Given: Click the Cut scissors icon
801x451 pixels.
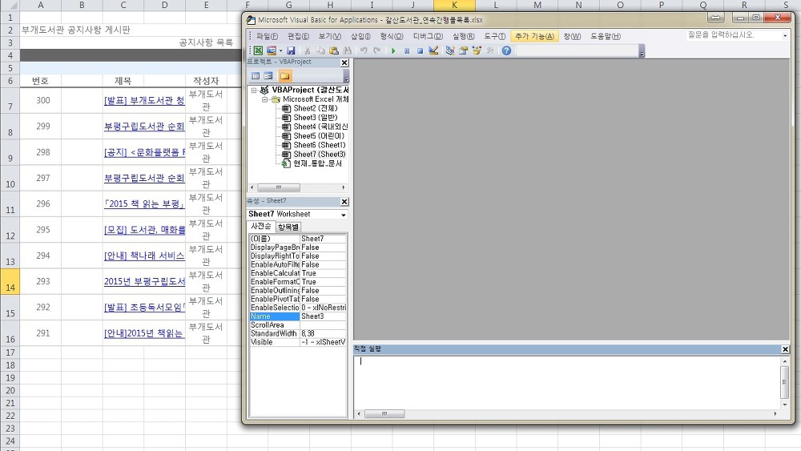Looking at the screenshot, I should point(307,50).
